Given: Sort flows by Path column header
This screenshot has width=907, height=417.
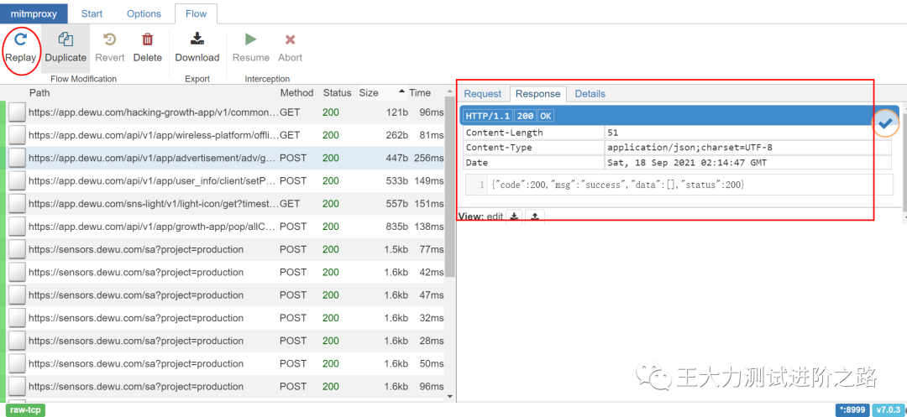Looking at the screenshot, I should click(40, 92).
